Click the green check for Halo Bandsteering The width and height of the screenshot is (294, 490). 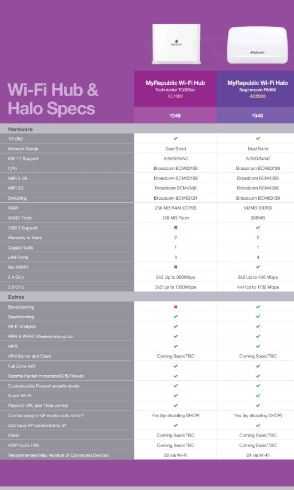258,307
